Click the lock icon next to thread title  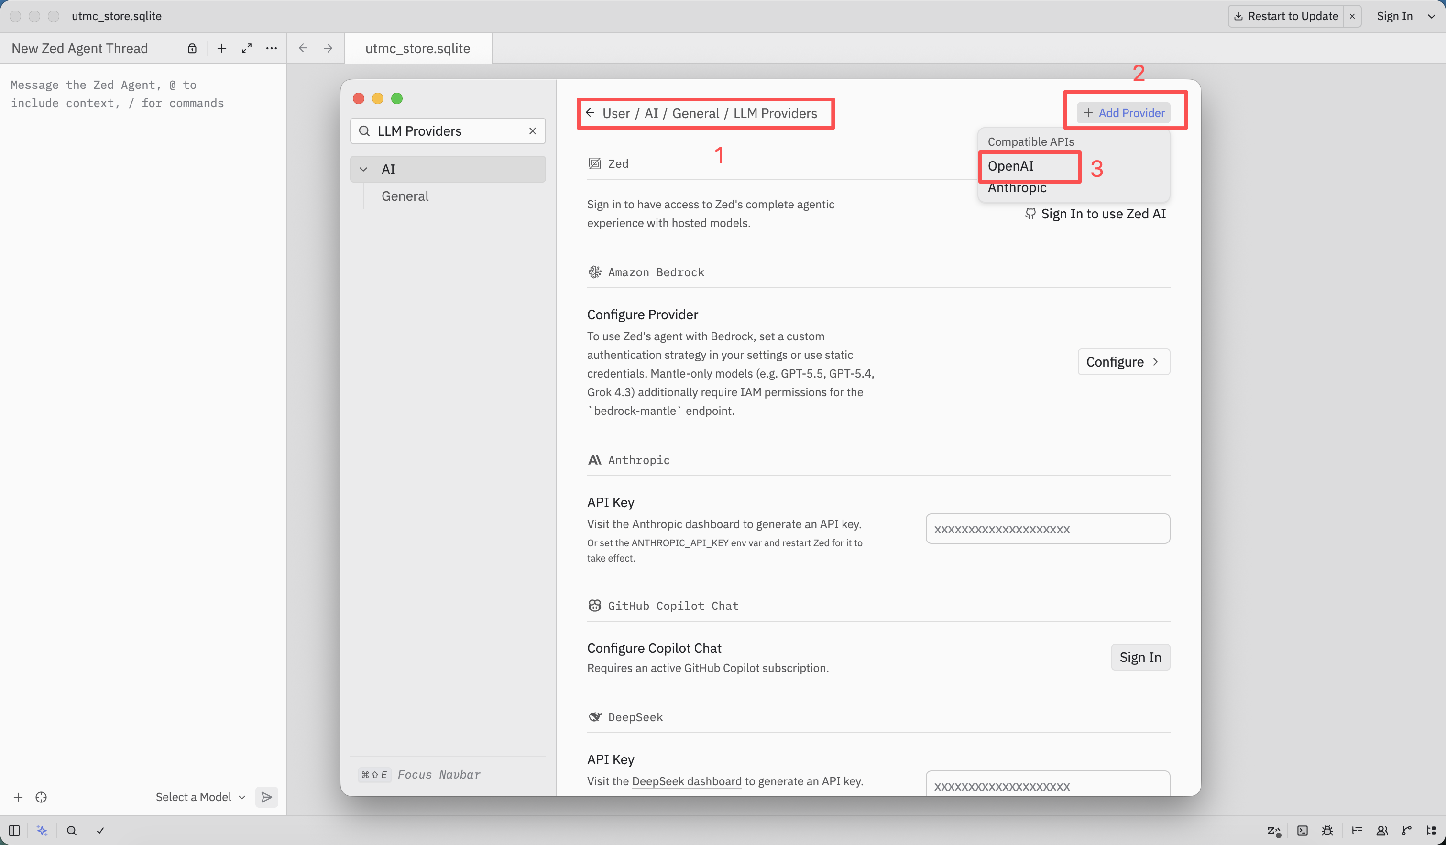coord(192,48)
